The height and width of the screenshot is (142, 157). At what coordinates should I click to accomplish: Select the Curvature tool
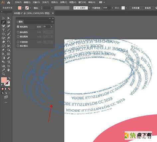coord(9,26)
